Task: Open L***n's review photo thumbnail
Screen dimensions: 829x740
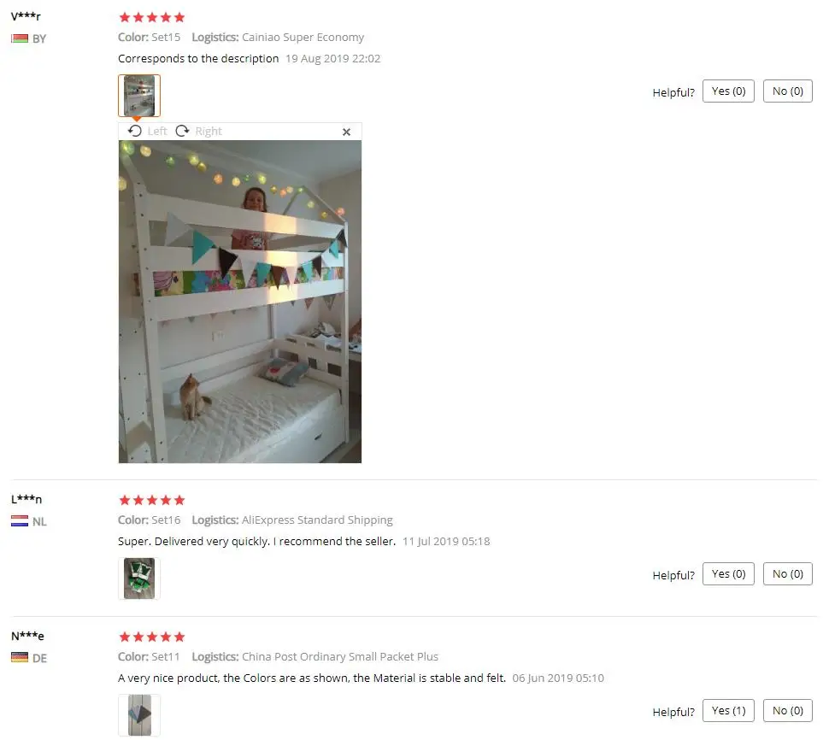Action: pyautogui.click(x=139, y=578)
